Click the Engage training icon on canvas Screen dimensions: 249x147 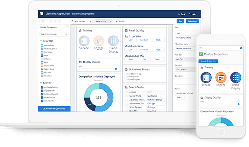coord(99,41)
